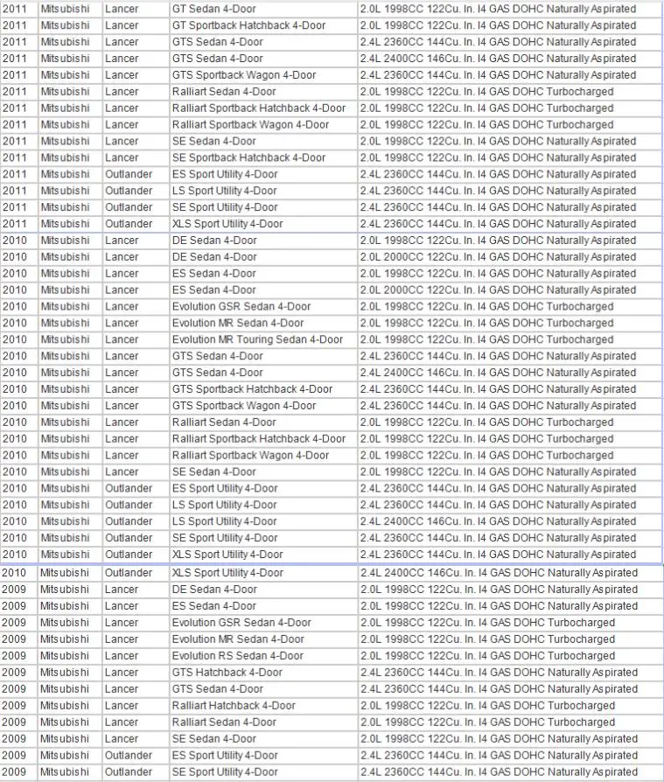
Task: Click 'GTS Sportback Hatchback 4-Door' cell
Action: click(263, 389)
